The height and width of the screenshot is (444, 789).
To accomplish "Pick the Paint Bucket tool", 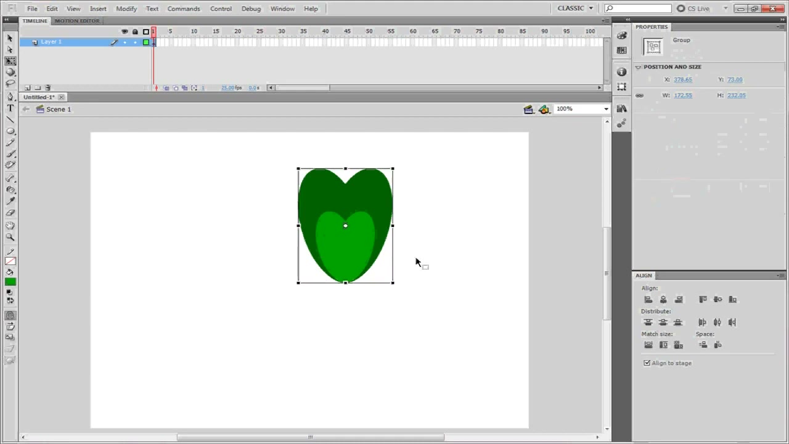I will click(10, 190).
